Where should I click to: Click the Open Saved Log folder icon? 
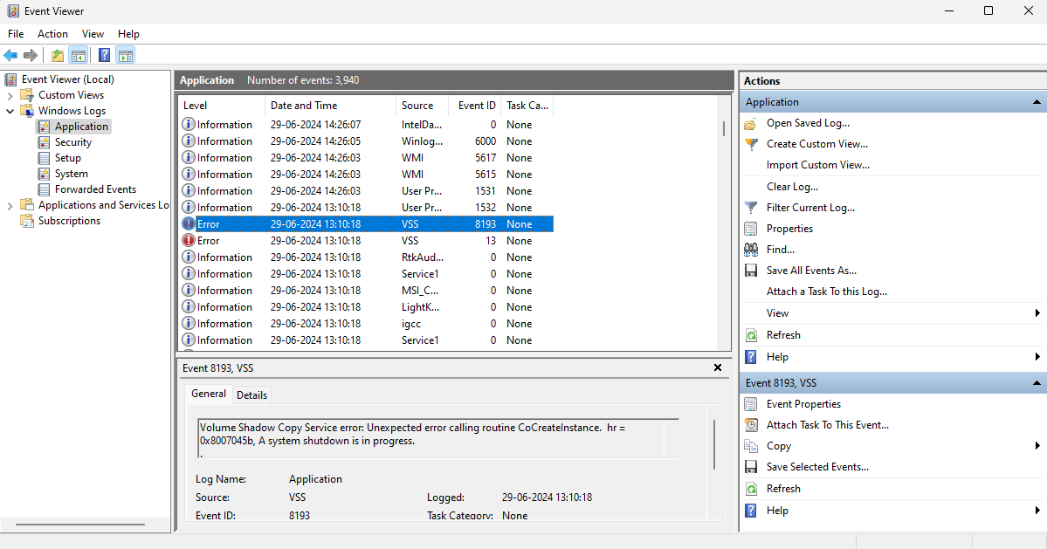[751, 123]
